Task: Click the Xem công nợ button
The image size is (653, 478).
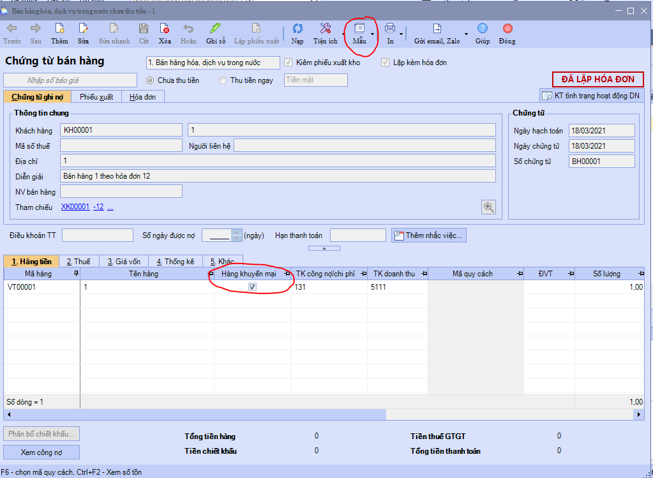Action: pyautogui.click(x=41, y=452)
